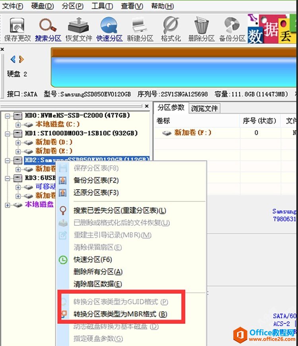Open the 查看(V) menu
The height and width of the screenshot is (346, 298).
click(x=132, y=6)
